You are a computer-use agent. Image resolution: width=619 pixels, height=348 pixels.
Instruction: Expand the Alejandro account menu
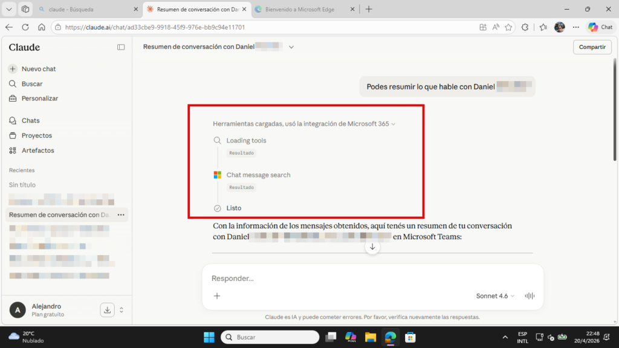click(122, 310)
